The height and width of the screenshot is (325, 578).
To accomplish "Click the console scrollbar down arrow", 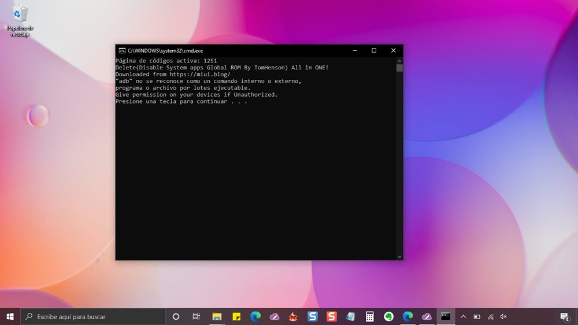I will click(x=399, y=256).
